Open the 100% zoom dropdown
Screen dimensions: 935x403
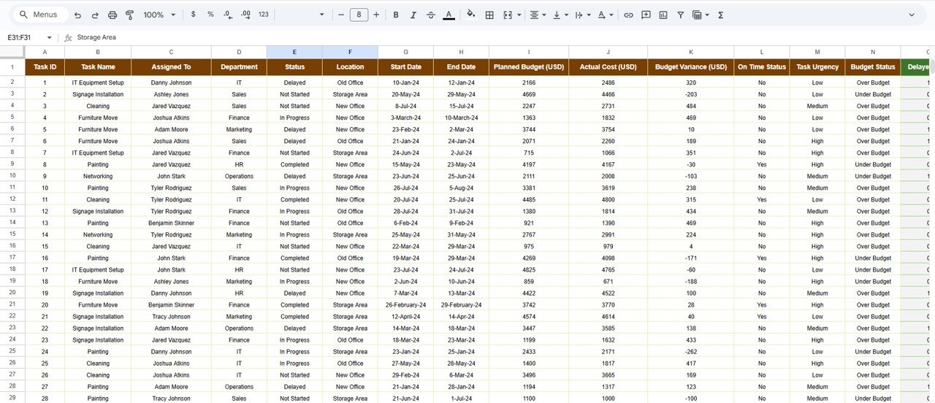pos(159,15)
